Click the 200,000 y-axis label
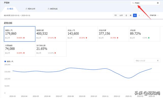163x98 pixels. tap(7, 65)
